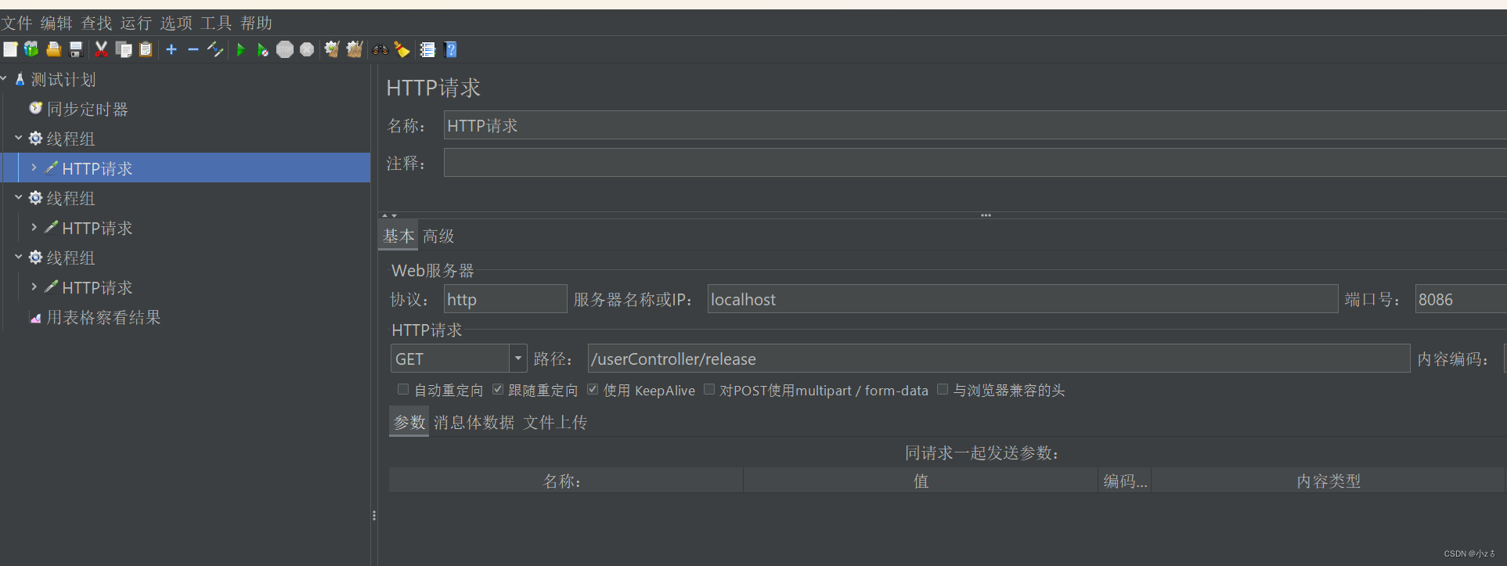Select the 参数 tab
This screenshot has height=566, width=1507.
click(x=409, y=422)
